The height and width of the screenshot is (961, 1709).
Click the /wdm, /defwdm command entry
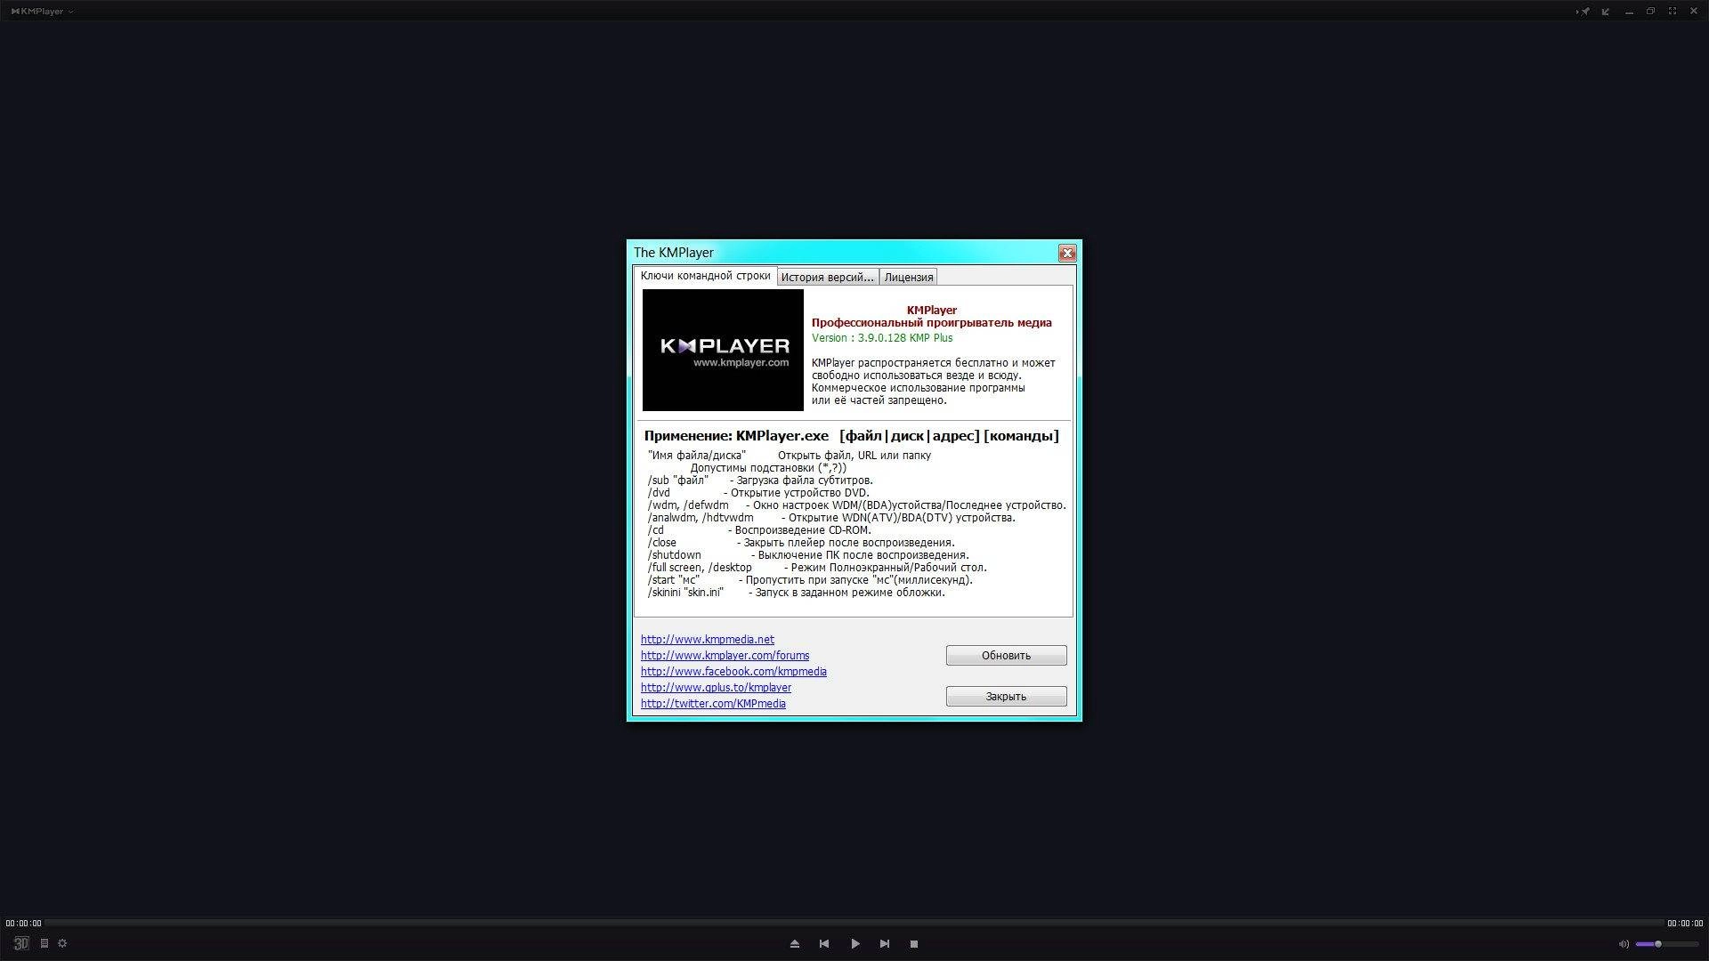tap(856, 505)
